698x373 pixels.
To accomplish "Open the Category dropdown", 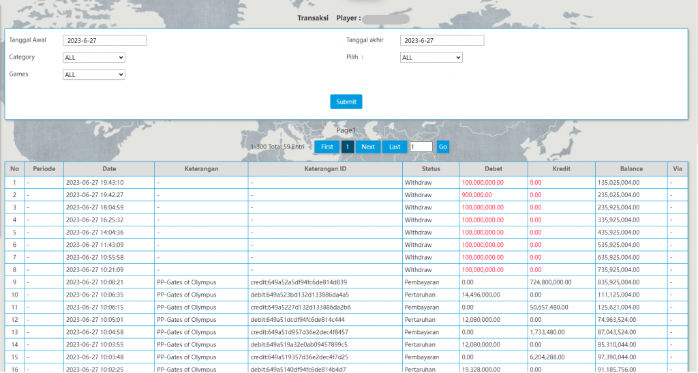I will click(93, 57).
